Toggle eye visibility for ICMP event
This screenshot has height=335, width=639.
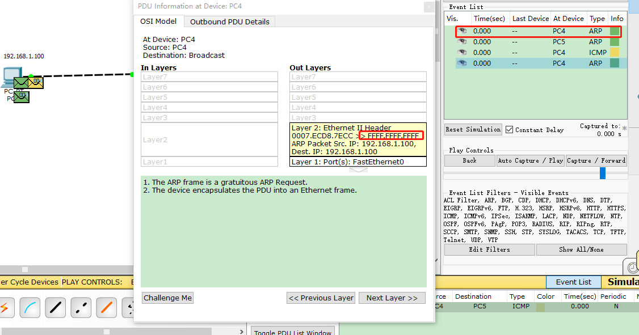[x=463, y=52]
